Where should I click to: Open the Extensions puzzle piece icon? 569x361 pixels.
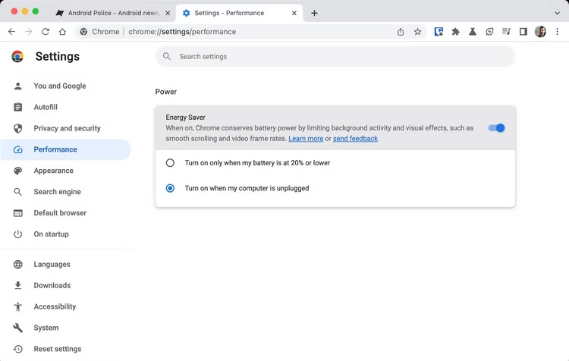pos(455,32)
